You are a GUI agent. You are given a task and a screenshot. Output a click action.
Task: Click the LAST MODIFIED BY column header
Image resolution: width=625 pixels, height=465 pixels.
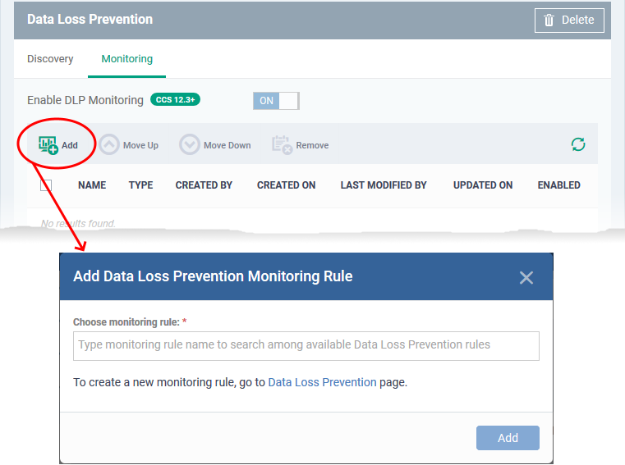point(384,185)
